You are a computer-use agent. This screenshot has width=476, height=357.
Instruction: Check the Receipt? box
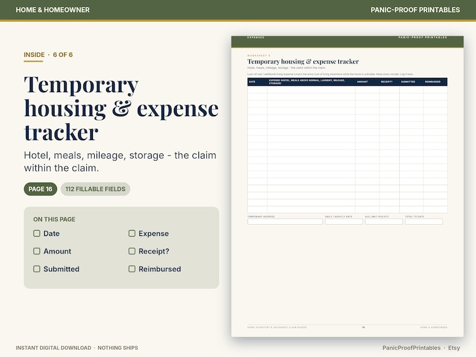pyautogui.click(x=132, y=251)
